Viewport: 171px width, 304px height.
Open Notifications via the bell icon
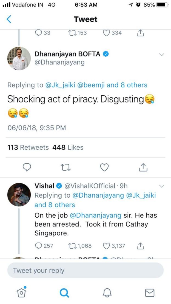click(x=107, y=293)
